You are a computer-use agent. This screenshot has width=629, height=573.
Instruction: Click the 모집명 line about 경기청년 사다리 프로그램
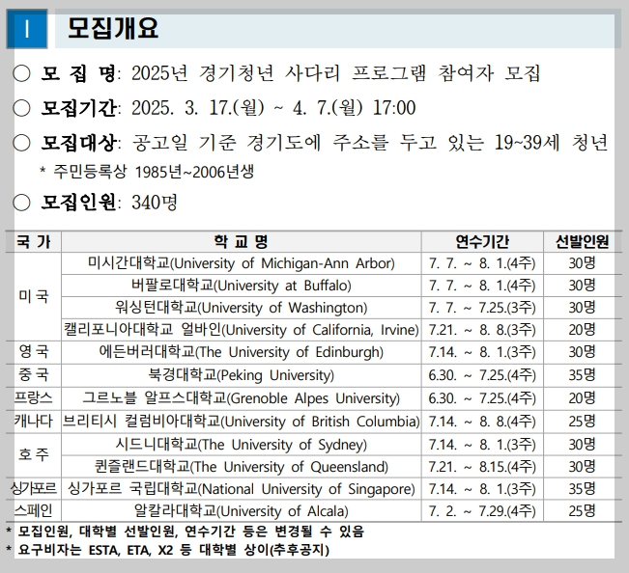(x=276, y=73)
